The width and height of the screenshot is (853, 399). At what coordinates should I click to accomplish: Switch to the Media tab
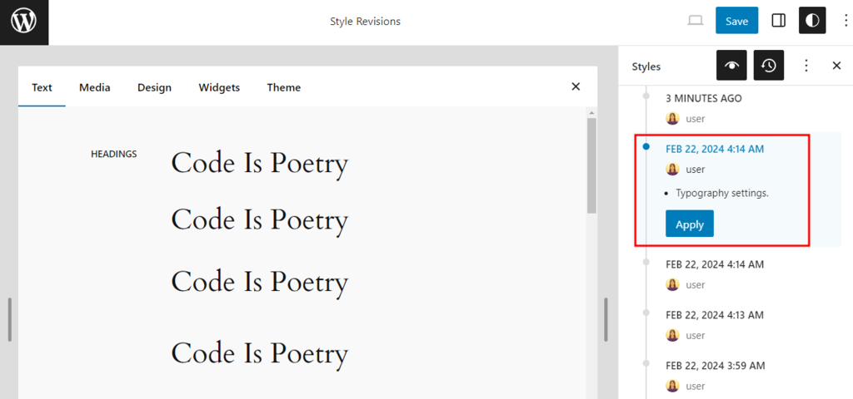(x=94, y=87)
